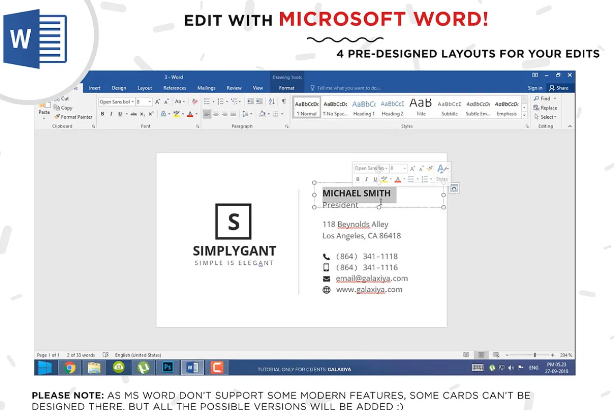The width and height of the screenshot is (614, 410).
Task: Apply the Subtitle style
Action: 449,108
